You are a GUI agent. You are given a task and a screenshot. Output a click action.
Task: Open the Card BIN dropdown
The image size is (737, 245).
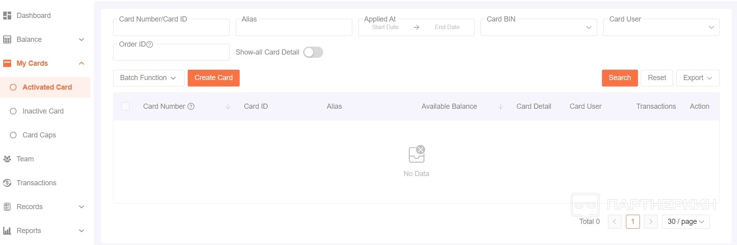(x=538, y=27)
